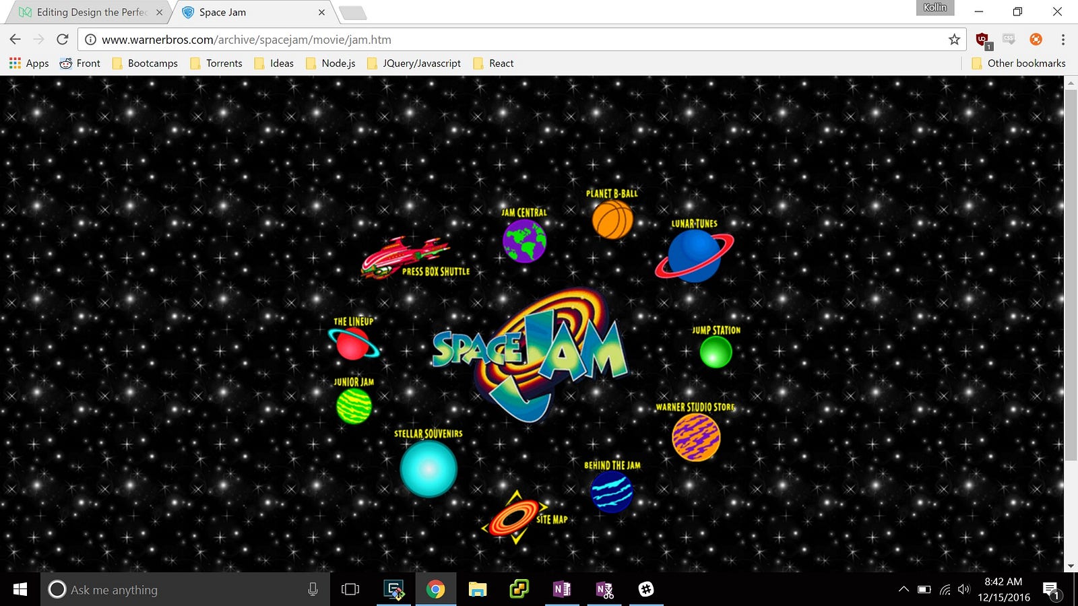Launch the Press Box Shuttle rocket
Viewport: 1078px width, 606px height.
tap(405, 257)
